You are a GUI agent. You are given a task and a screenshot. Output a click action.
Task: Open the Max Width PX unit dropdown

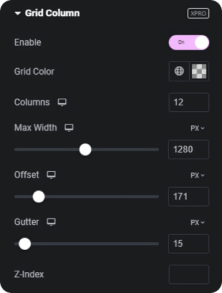coord(197,128)
